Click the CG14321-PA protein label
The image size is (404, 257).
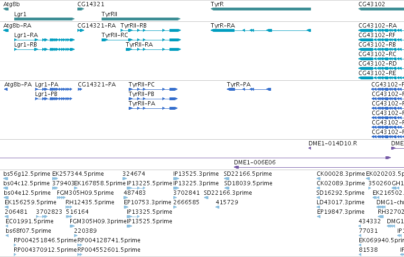[97, 85]
